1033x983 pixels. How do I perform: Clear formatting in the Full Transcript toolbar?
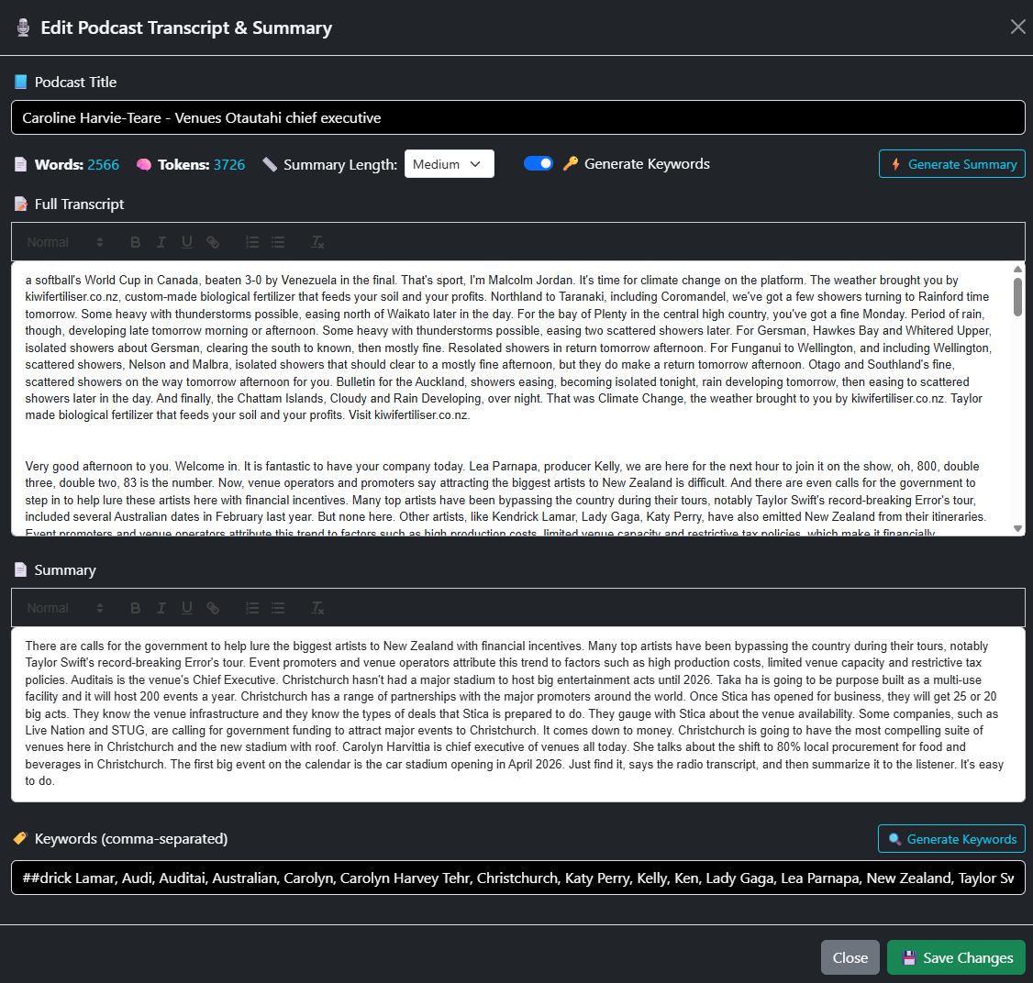317,242
